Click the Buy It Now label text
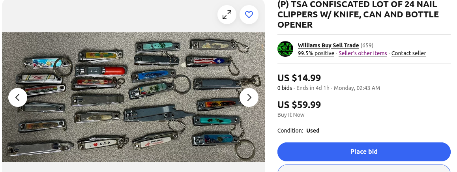The width and height of the screenshot is (457, 172). (x=291, y=114)
